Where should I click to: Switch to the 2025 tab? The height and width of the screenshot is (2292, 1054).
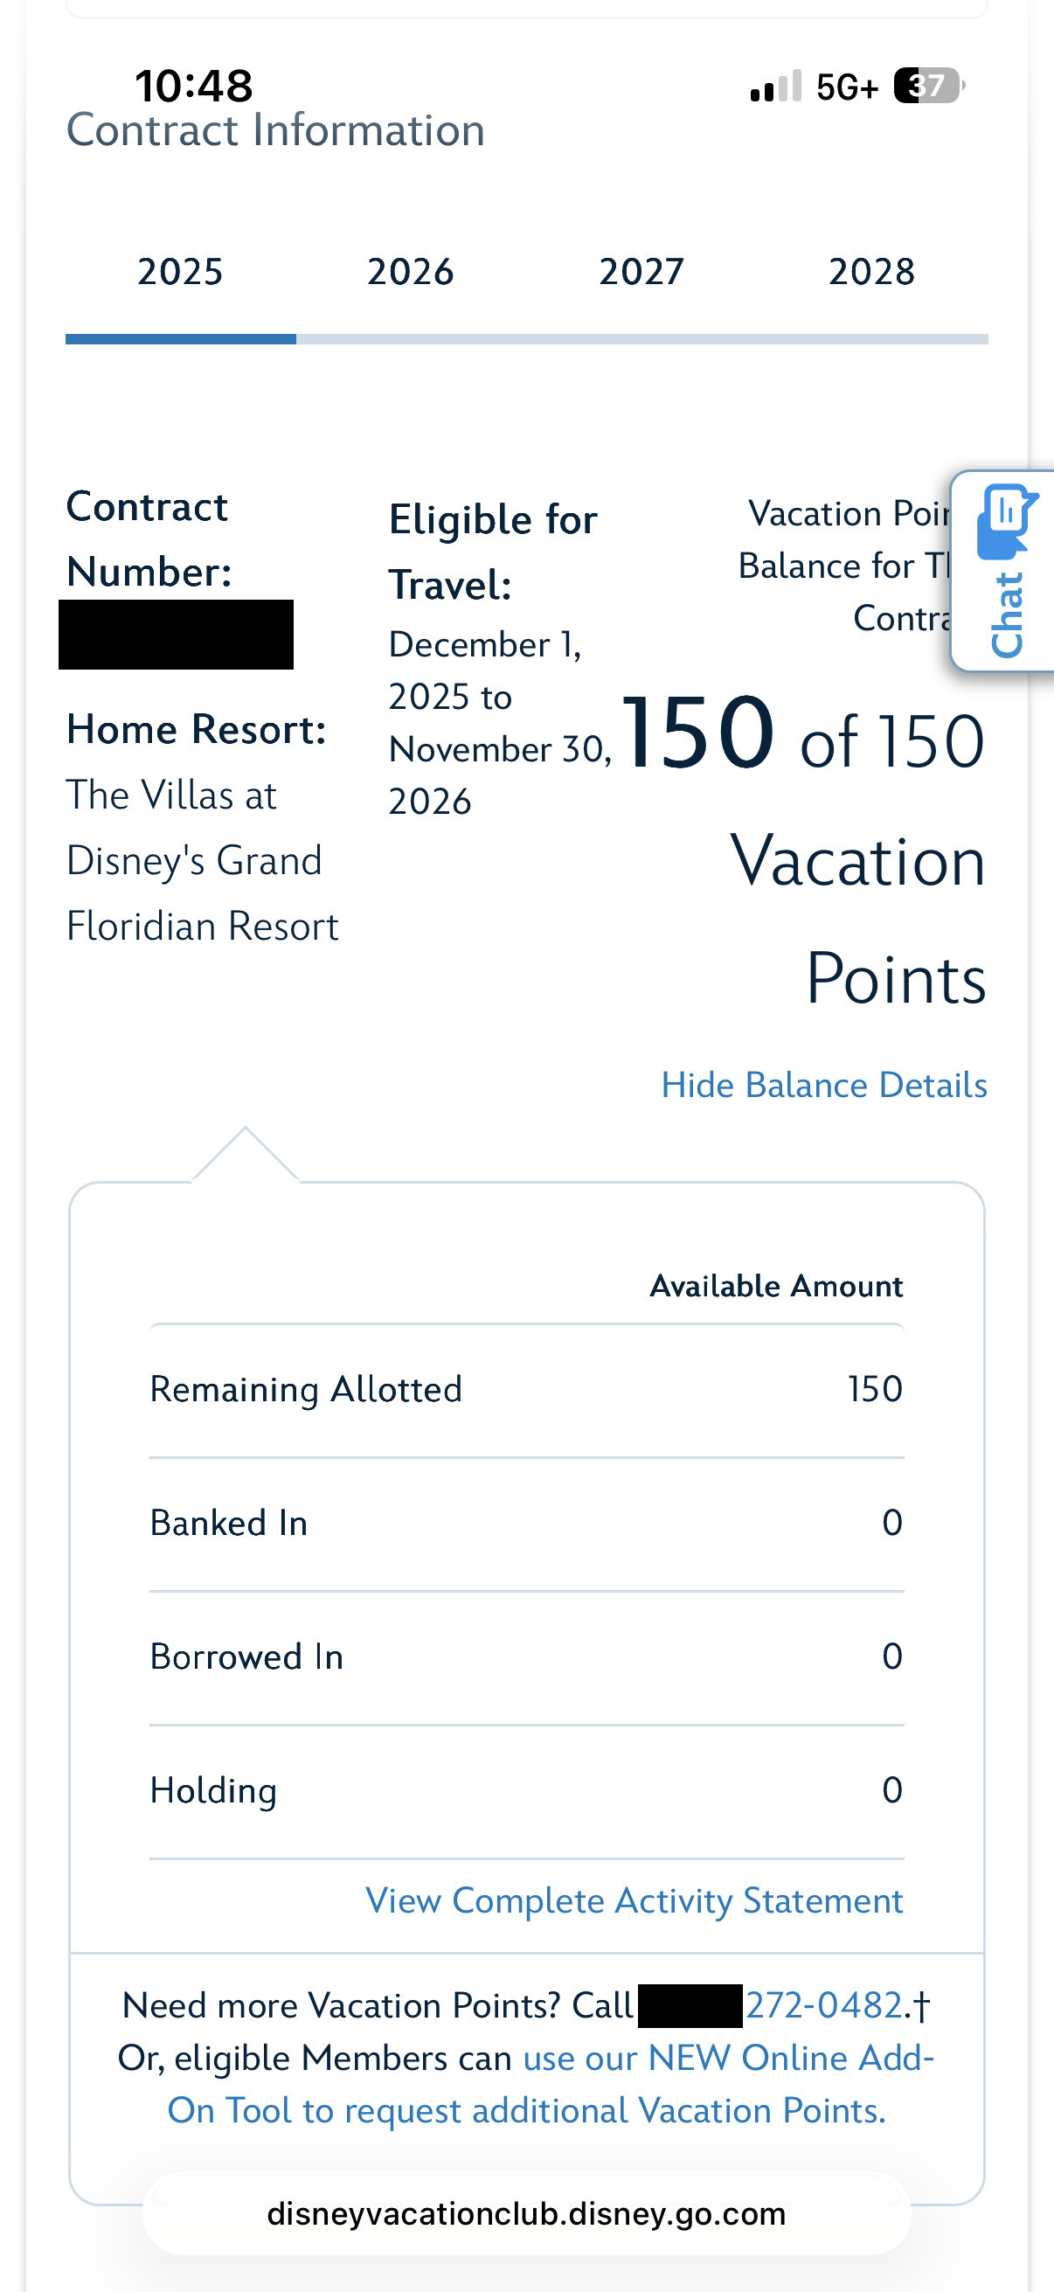pyautogui.click(x=180, y=272)
